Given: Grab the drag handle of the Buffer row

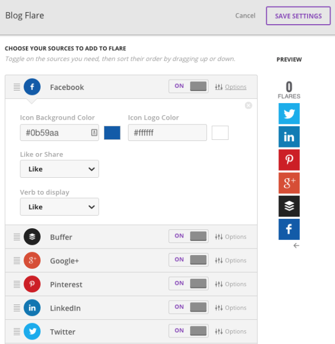Looking at the screenshot, I should tap(17, 237).
